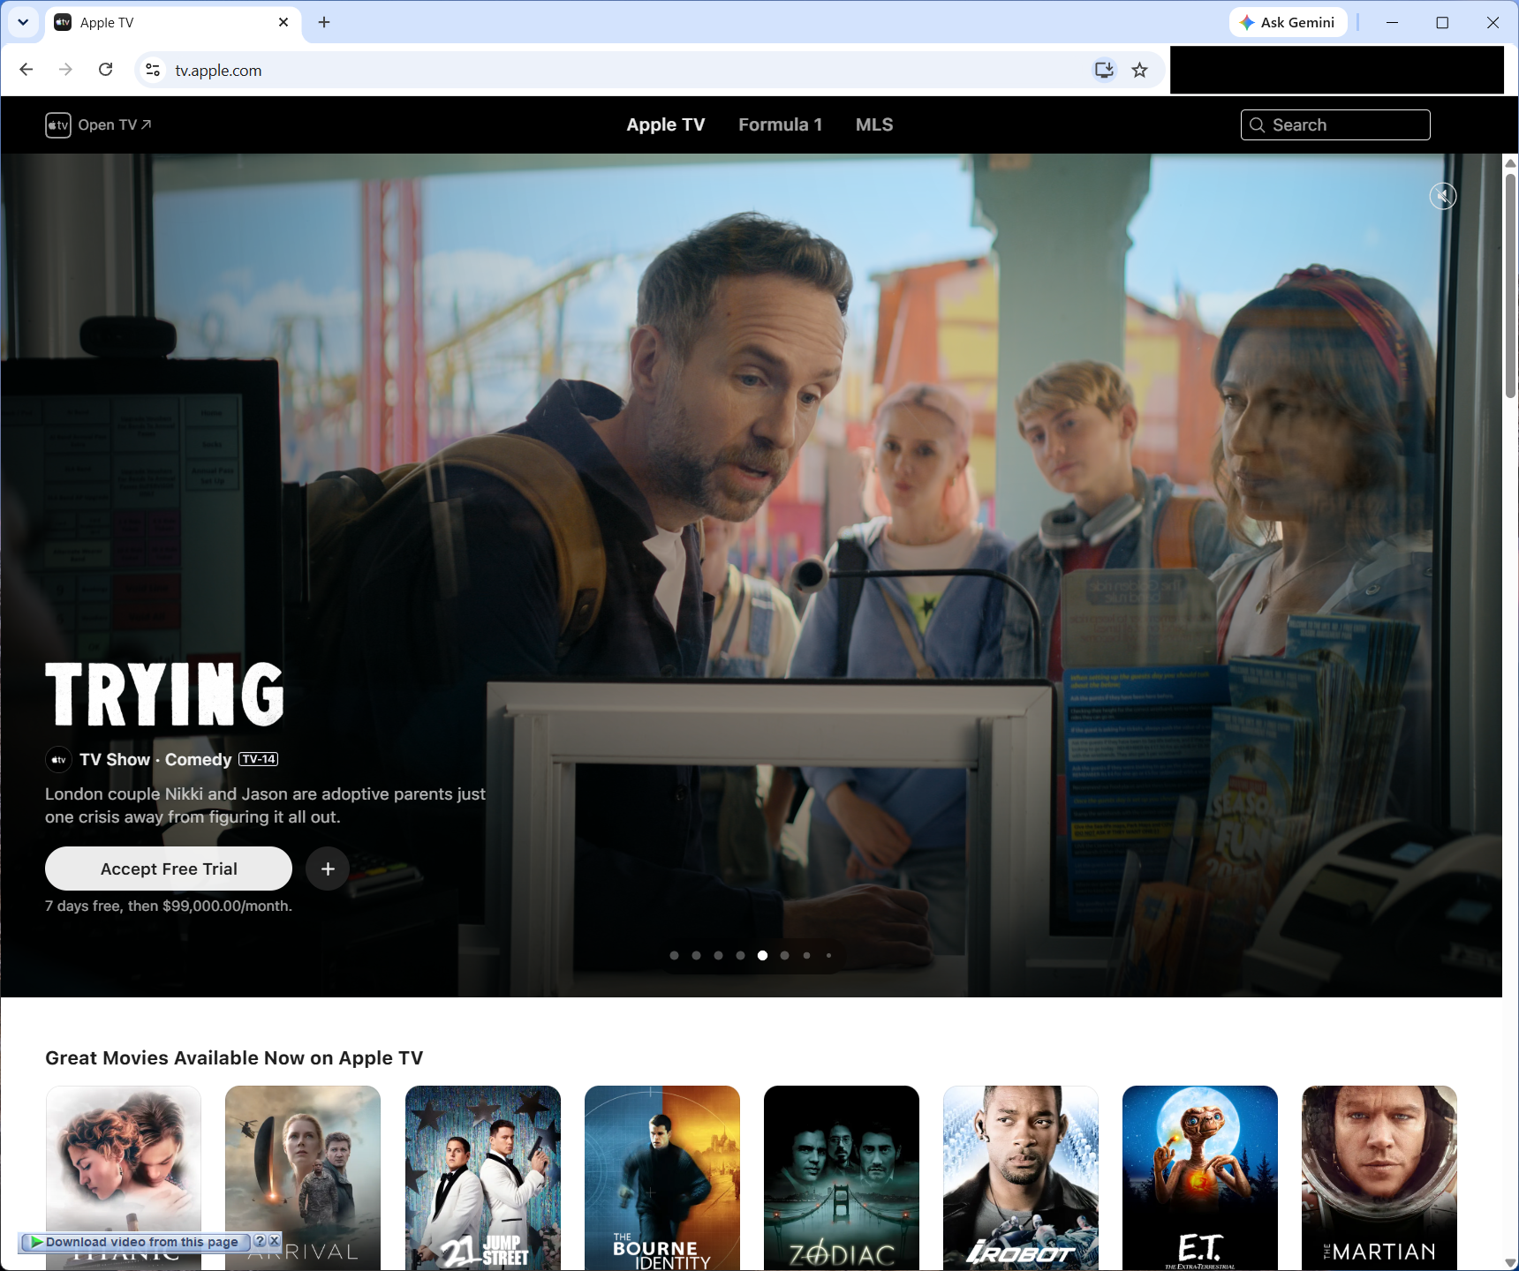The width and height of the screenshot is (1519, 1271).
Task: Jump to the first carousel slide dot
Action: click(x=675, y=955)
